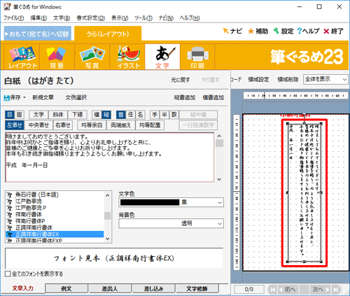Viewport: 350px width, 296px height.
Task: Jump to first page icon
Action: [x=272, y=290]
